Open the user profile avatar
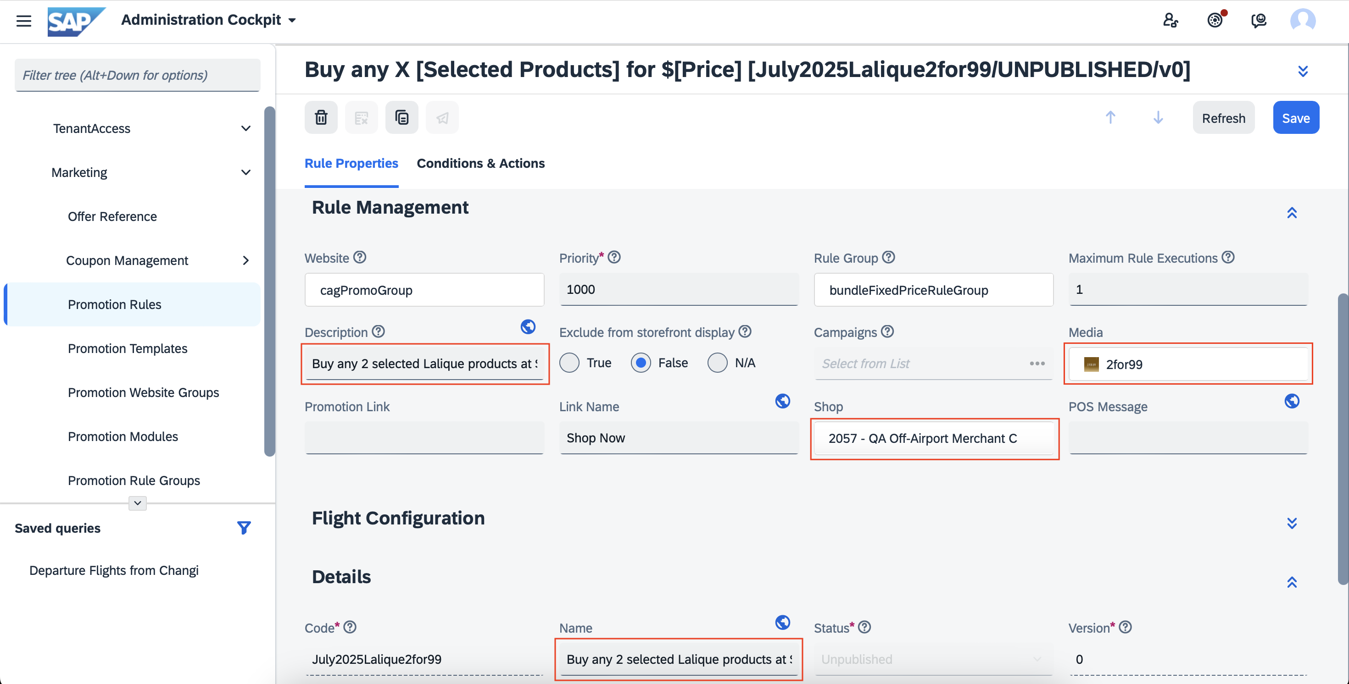This screenshot has height=684, width=1349. pos(1303,21)
